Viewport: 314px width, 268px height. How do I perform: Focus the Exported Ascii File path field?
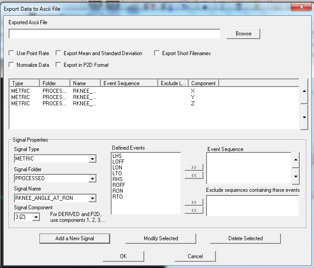(x=115, y=34)
